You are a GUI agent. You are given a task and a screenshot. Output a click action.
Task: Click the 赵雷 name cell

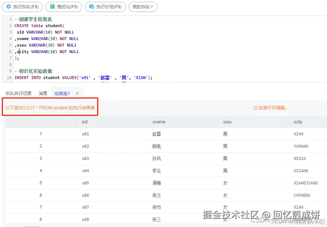click(x=157, y=134)
